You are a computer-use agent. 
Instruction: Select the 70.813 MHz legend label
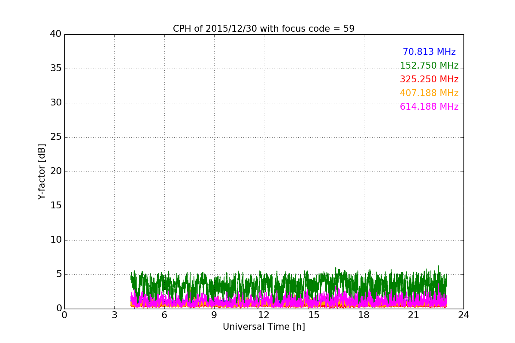tap(429, 52)
